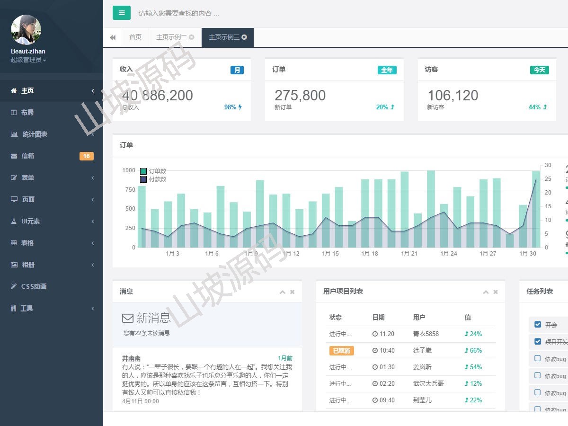Screen dimensions: 568x426
Task: Switch to the 首页 tab
Action: [135, 37]
